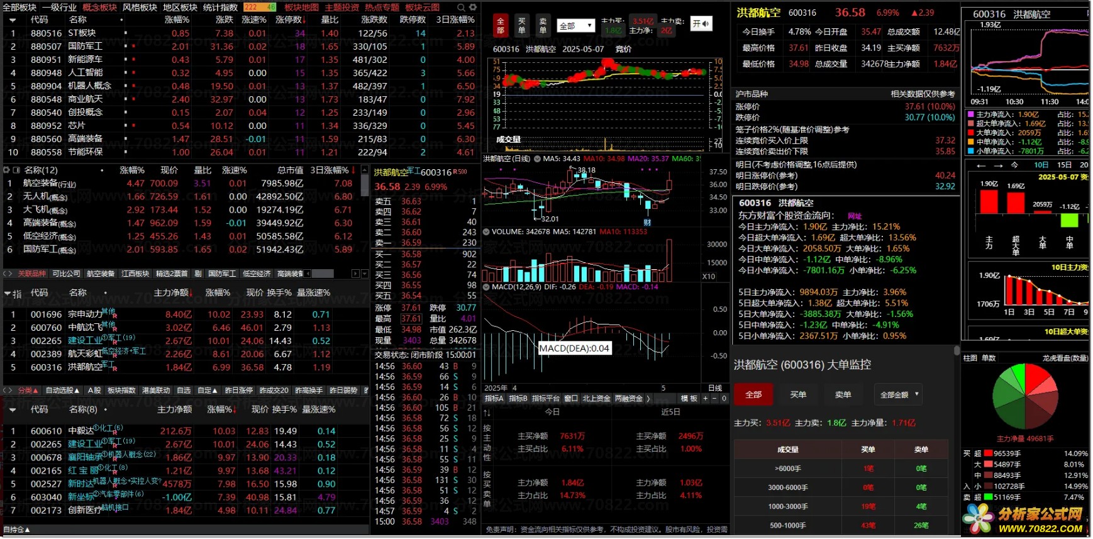
Task: Open 北上资金 tab
Action: point(596,398)
